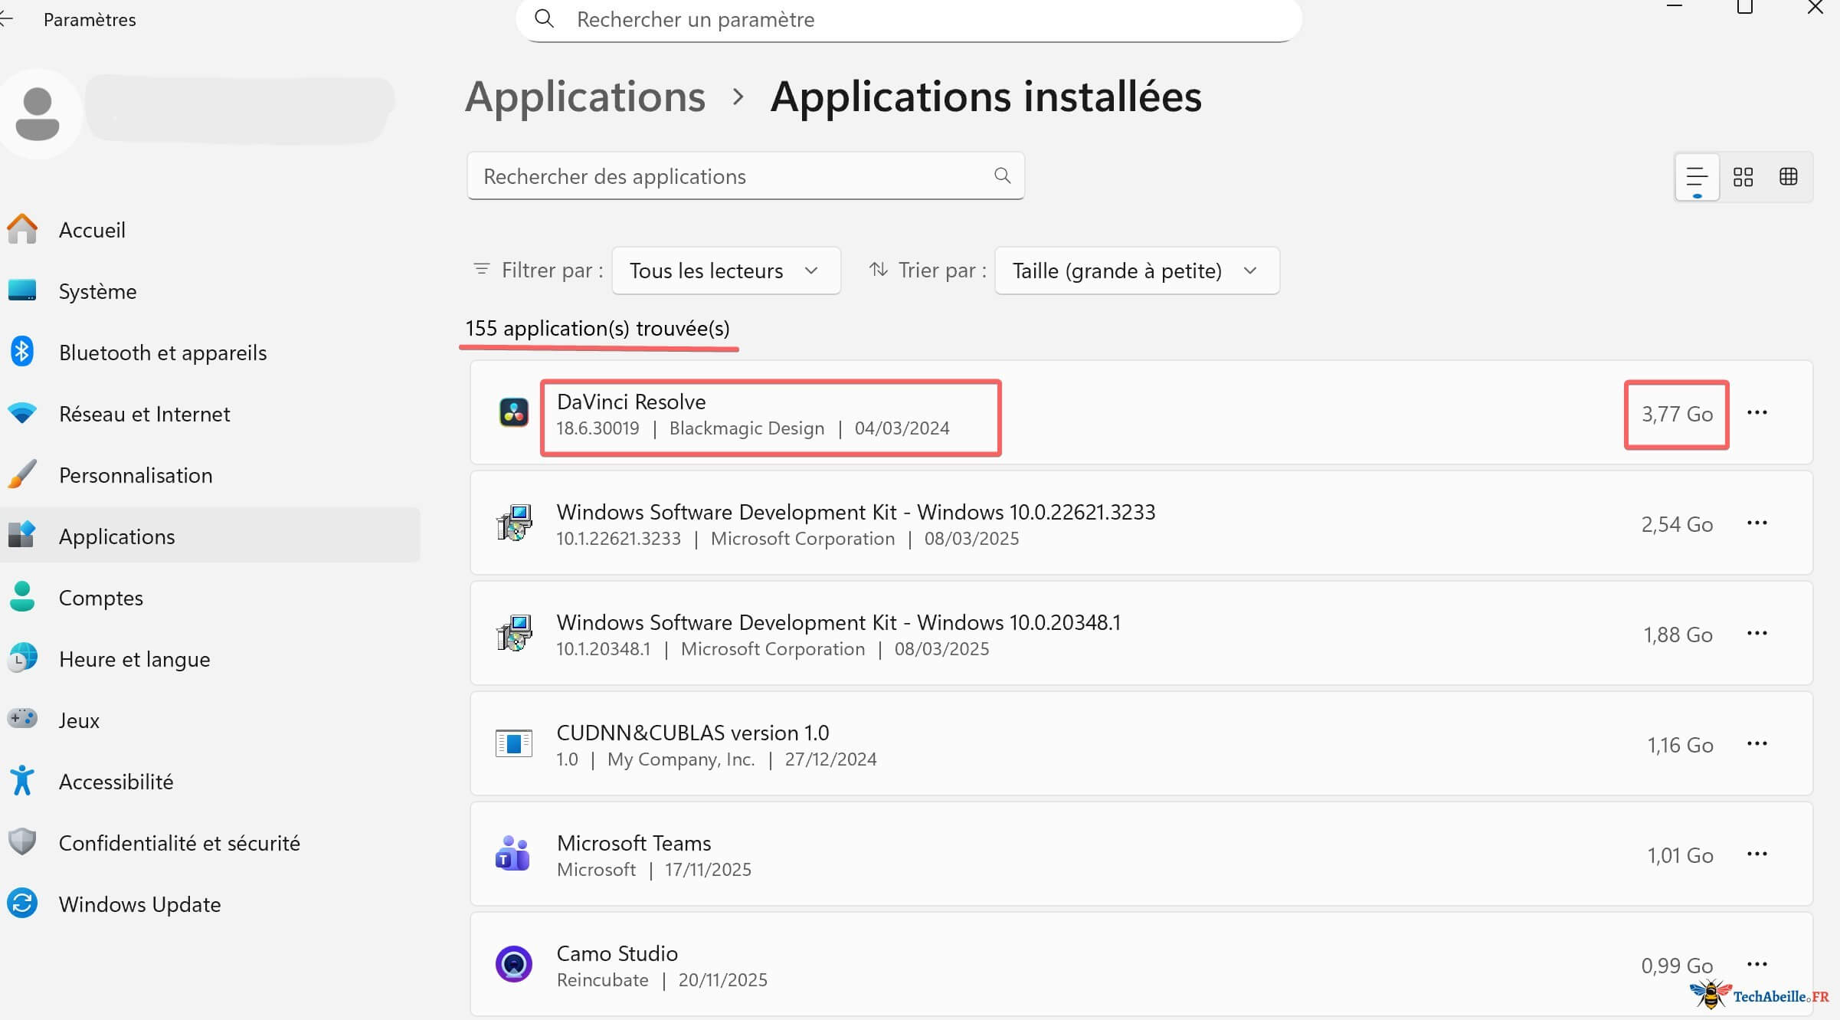Open the Tous les lecteurs filter dropdown
The width and height of the screenshot is (1840, 1020).
pos(725,271)
